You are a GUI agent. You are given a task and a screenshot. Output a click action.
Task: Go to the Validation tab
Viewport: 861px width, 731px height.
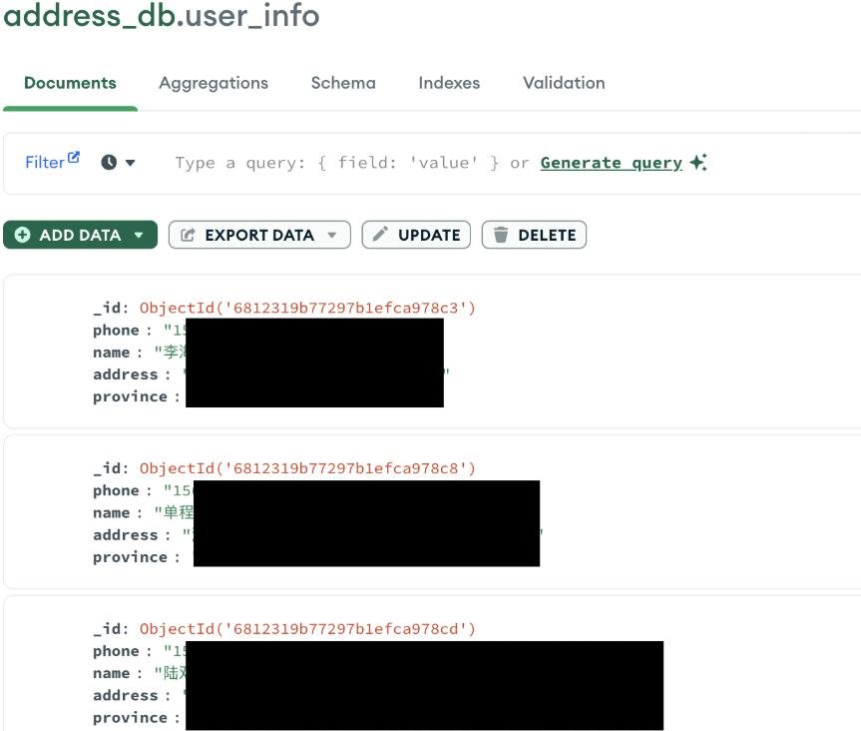pyautogui.click(x=564, y=83)
